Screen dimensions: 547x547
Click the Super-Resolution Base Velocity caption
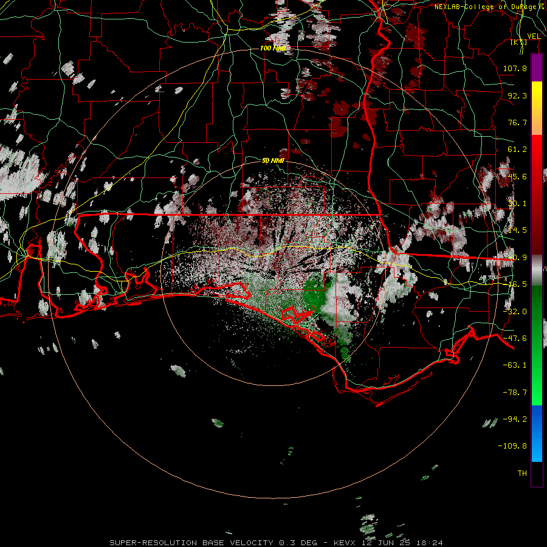[277, 543]
